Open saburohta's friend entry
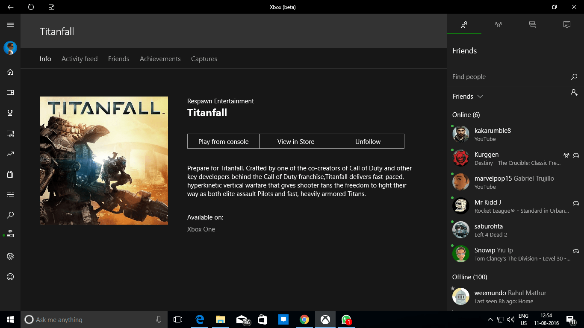 pyautogui.click(x=516, y=230)
